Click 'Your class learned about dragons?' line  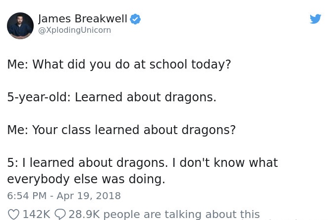point(134,130)
